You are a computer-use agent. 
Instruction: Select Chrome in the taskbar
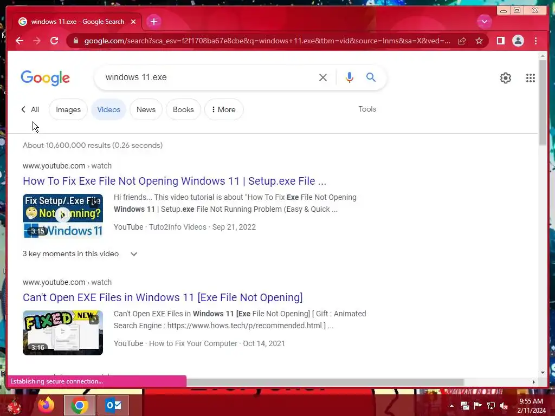pyautogui.click(x=80, y=405)
